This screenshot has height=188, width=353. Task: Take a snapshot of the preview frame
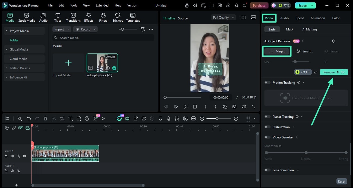pyautogui.click(x=234, y=107)
